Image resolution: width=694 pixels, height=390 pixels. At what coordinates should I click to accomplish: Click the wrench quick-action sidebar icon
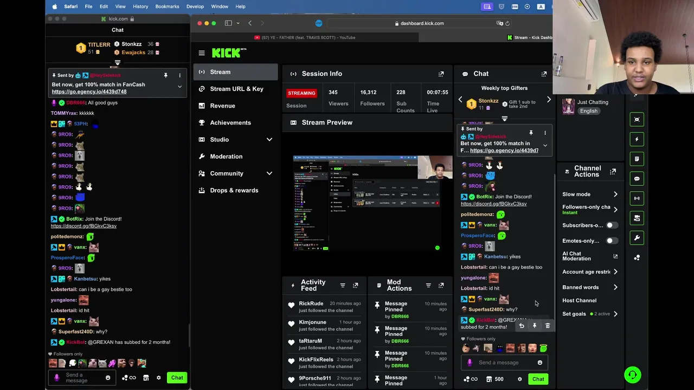(x=637, y=238)
